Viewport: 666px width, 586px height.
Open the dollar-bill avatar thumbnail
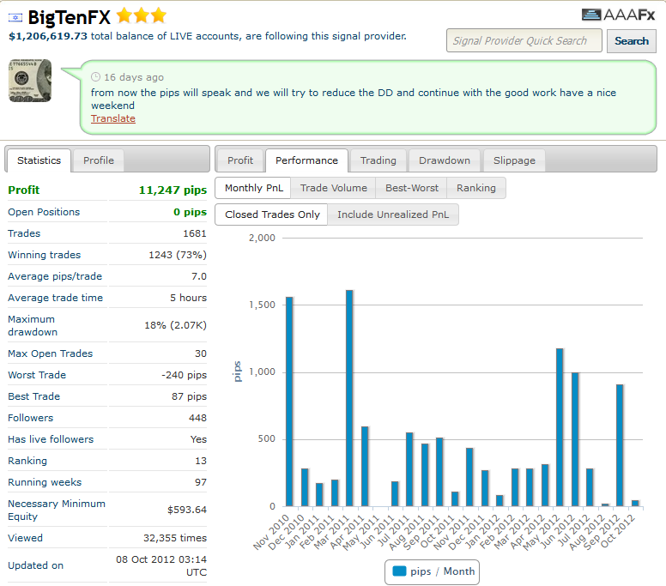tap(30, 81)
